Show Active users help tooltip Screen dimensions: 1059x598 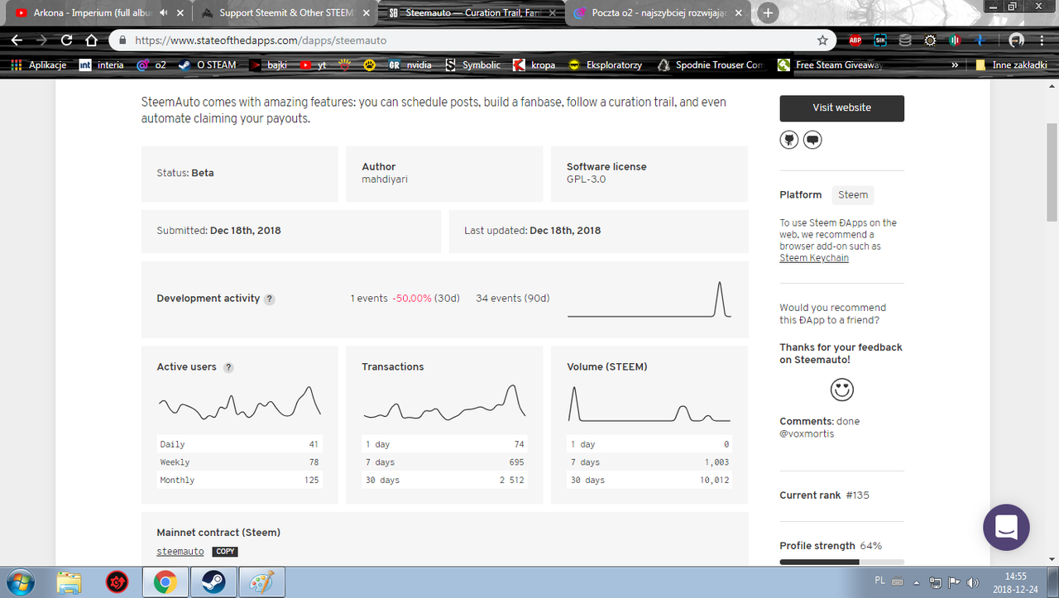pyautogui.click(x=228, y=367)
